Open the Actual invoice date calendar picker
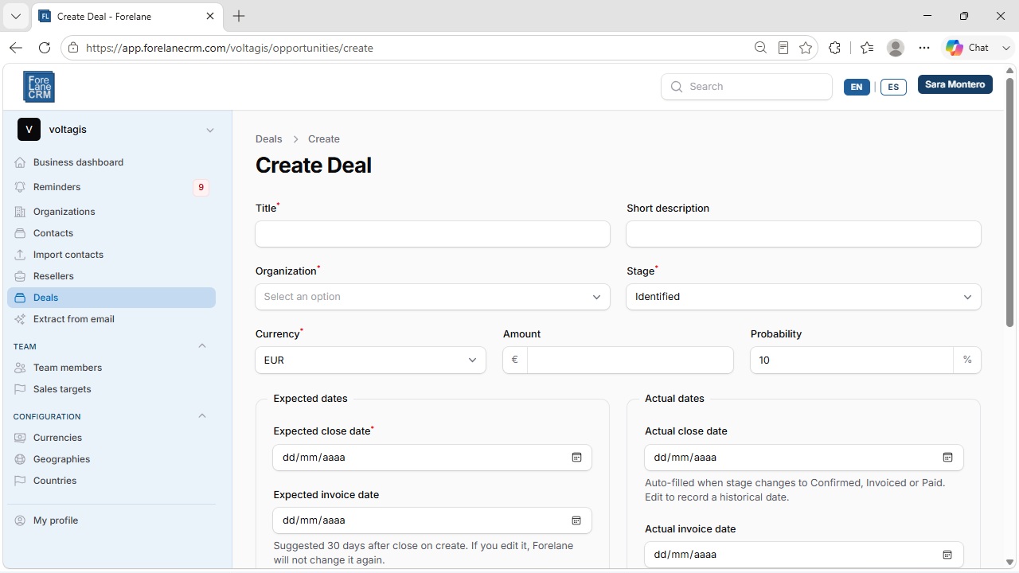 pyautogui.click(x=947, y=555)
